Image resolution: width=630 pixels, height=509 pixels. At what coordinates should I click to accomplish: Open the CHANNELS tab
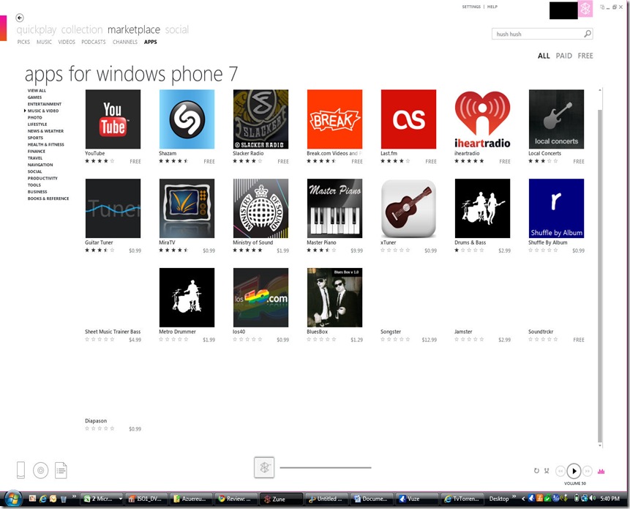pyautogui.click(x=125, y=42)
